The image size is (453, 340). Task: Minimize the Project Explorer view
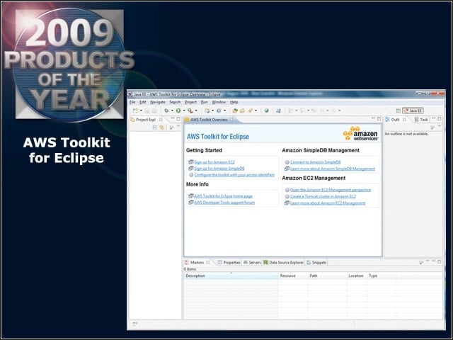point(173,118)
